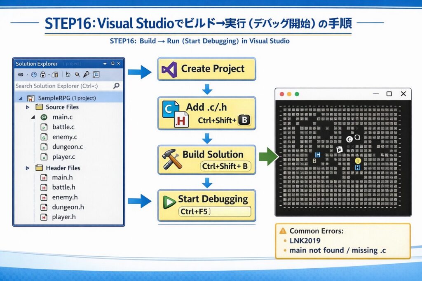Click the wrench Properties icon in Solution Explorer toolbar
422x281 pixels.
click(x=86, y=74)
